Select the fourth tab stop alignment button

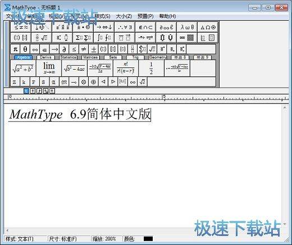pyautogui.click(x=45, y=91)
